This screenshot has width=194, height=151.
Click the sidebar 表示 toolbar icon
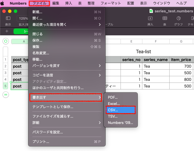8,18
